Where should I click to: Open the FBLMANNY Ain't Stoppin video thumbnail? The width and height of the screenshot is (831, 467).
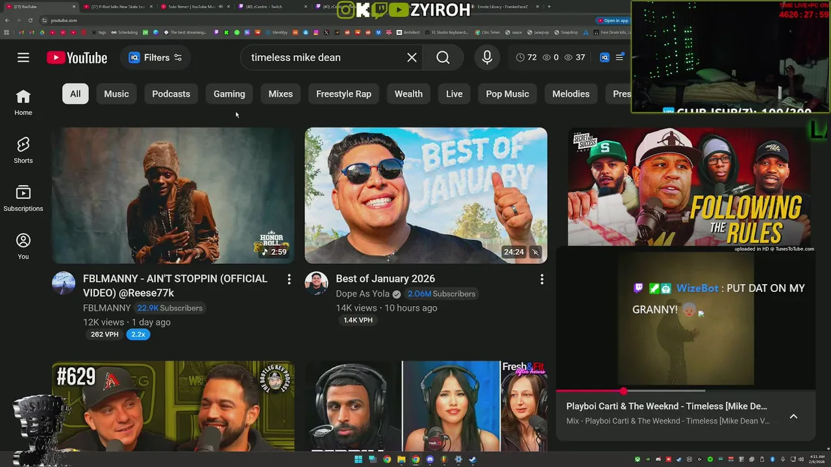pyautogui.click(x=173, y=195)
